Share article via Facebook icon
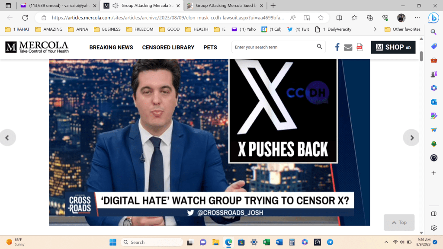 point(337,47)
